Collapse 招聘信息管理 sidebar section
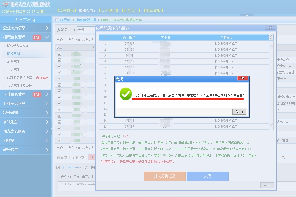Screen dimensions: 296x197 point(25,37)
